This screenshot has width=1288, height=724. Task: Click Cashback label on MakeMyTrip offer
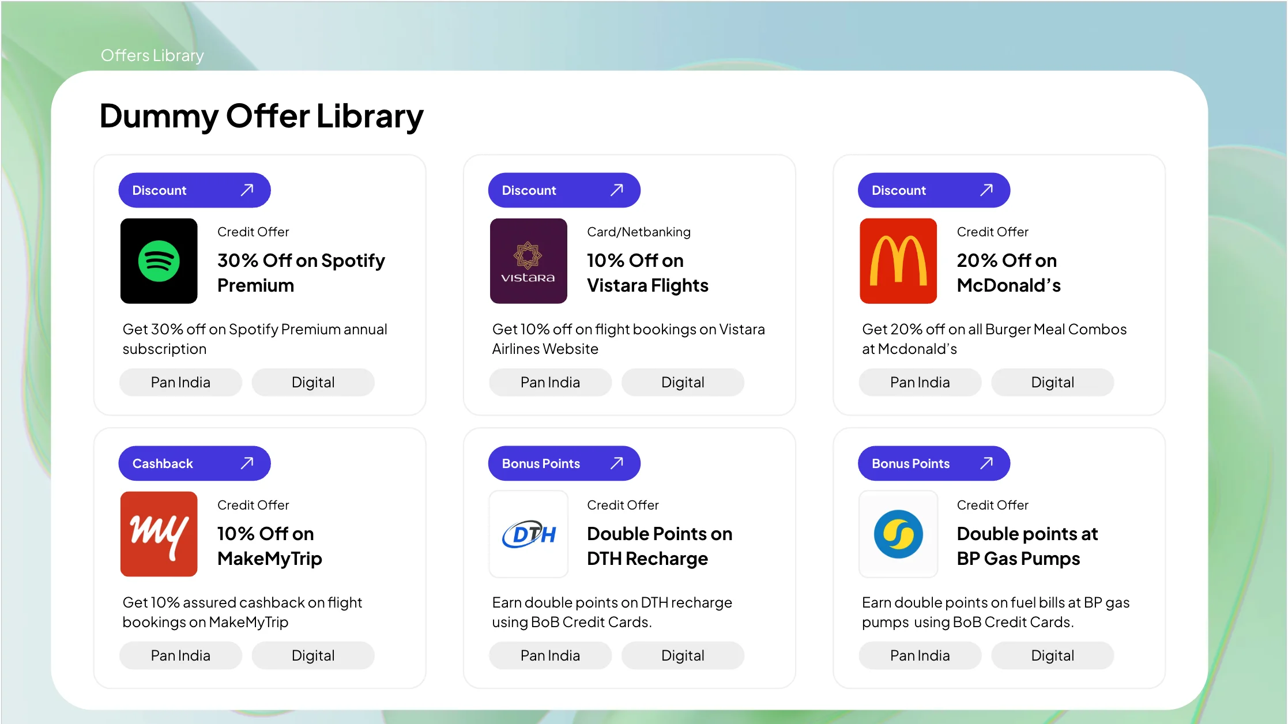tap(163, 463)
